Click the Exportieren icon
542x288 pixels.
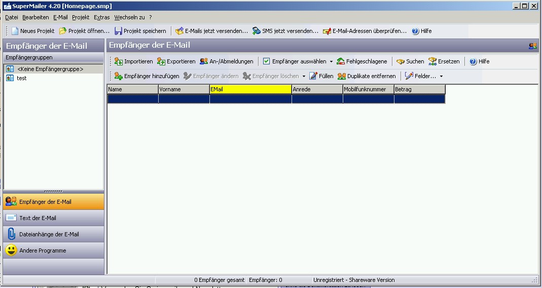pos(161,61)
